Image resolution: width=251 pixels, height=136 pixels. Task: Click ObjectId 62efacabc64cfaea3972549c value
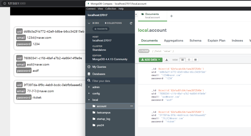tap(181, 69)
